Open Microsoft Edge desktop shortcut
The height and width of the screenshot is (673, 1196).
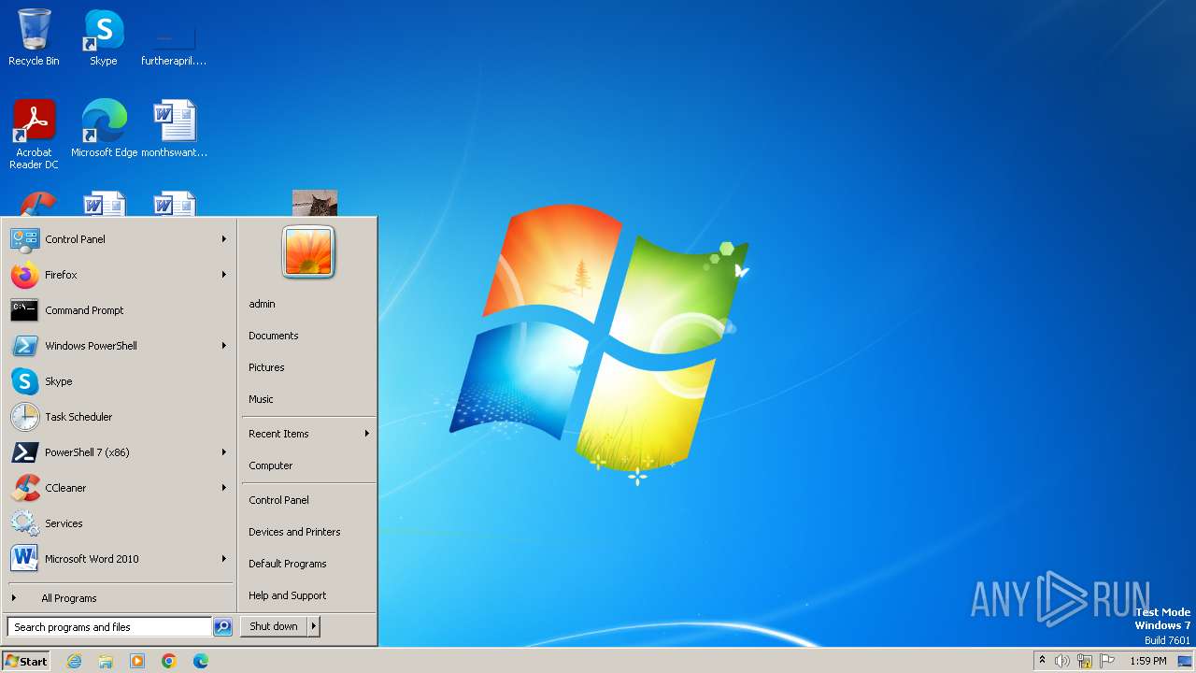(x=104, y=128)
